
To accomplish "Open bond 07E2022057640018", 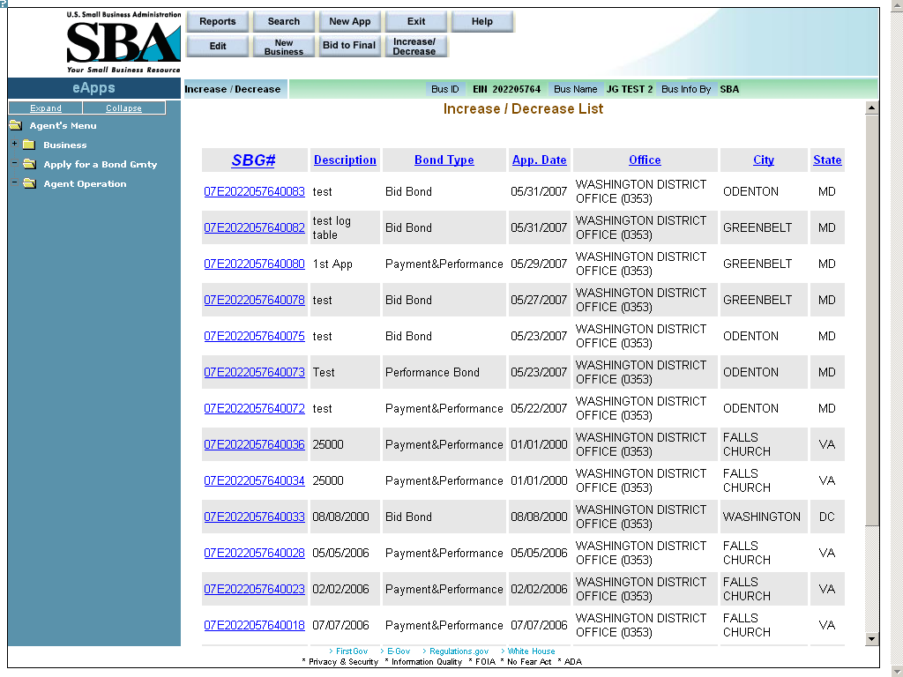I will click(255, 625).
